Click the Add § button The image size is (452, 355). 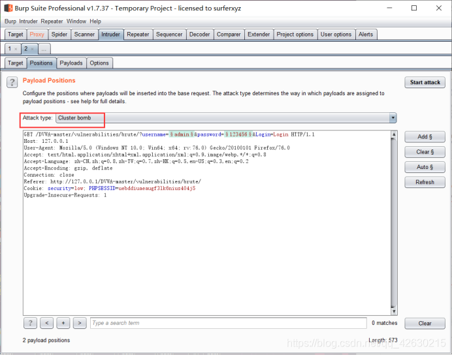click(425, 137)
